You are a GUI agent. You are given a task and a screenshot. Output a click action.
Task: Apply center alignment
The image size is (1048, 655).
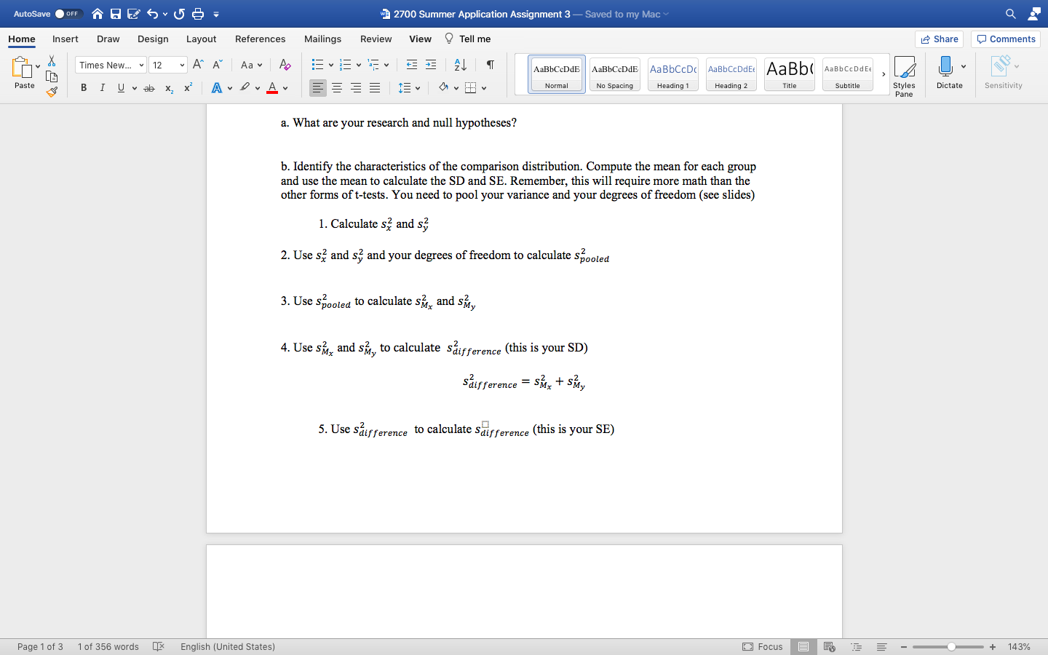point(336,88)
